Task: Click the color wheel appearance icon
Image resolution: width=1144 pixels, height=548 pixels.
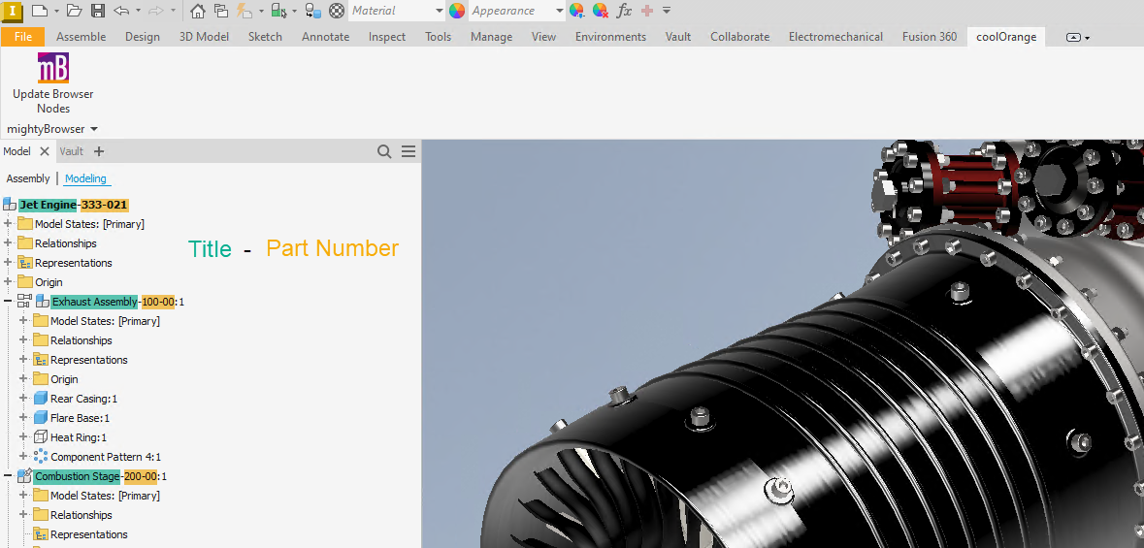Action: tap(457, 11)
